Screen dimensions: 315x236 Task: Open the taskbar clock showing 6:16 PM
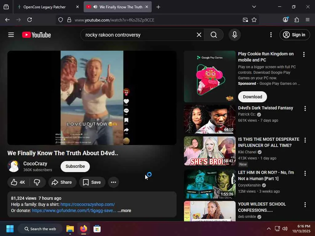[x=301, y=229]
